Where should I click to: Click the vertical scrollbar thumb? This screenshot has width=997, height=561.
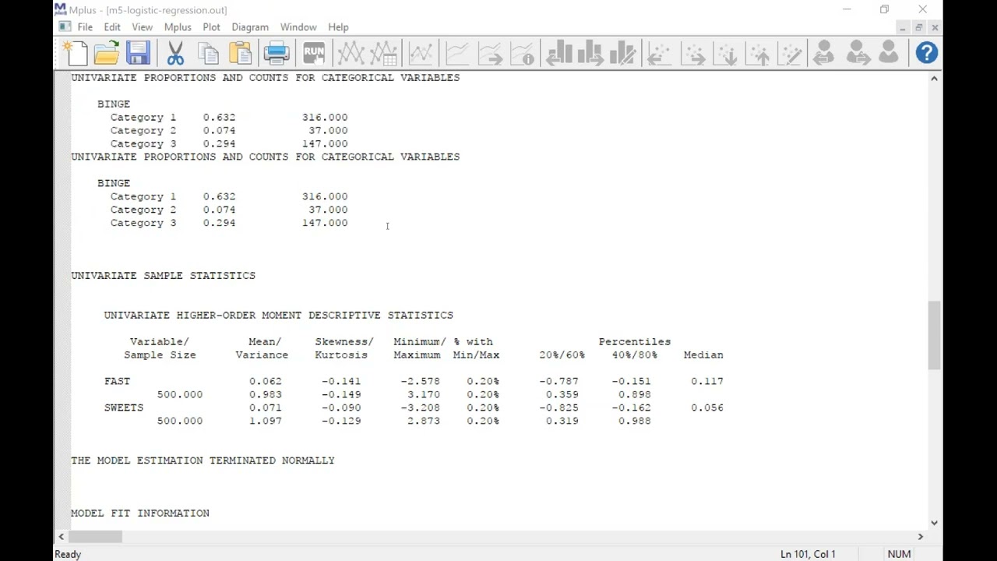(x=934, y=335)
